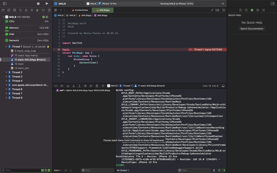277x173 pixels.
Task: Clear the console with the trash icon
Action: point(213,170)
